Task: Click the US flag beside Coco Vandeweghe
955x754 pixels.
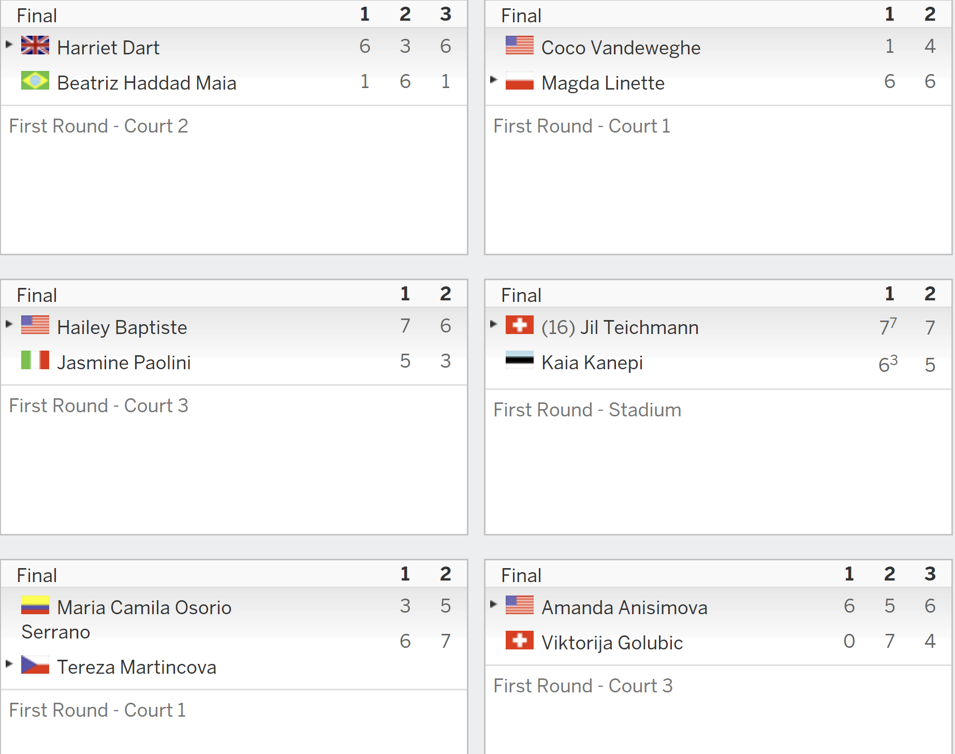Action: pyautogui.click(x=520, y=46)
